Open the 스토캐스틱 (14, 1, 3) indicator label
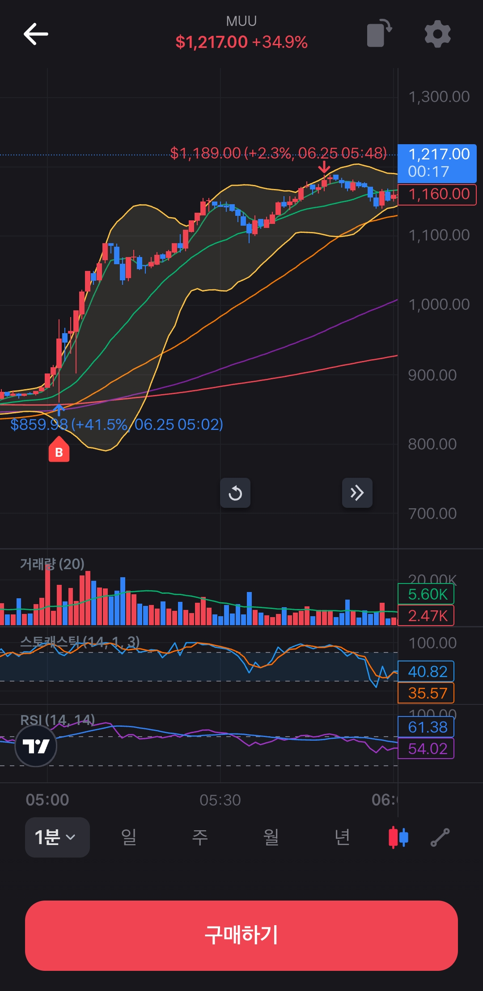 point(80,642)
